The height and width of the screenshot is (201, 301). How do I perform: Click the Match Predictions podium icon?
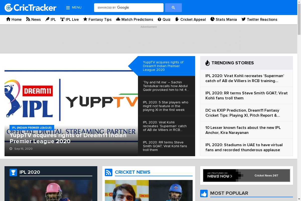pyautogui.click(x=118, y=19)
